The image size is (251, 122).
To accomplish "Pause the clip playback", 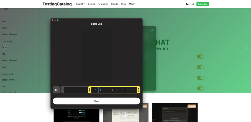I will coord(56,90).
